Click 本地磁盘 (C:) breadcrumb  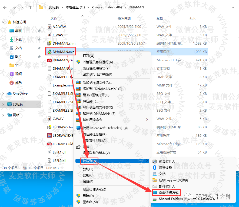75,7
